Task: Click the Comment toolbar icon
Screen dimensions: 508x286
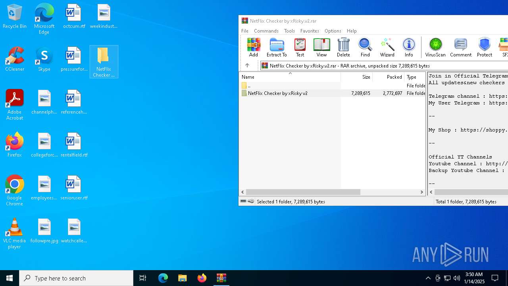Action: coord(461,47)
